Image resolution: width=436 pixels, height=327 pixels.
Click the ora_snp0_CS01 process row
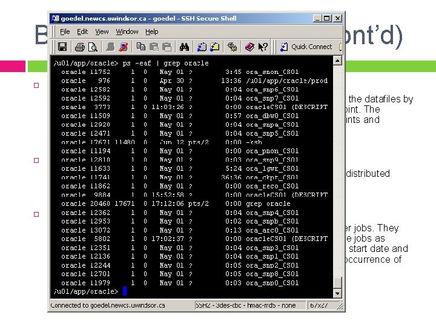pyautogui.click(x=180, y=283)
